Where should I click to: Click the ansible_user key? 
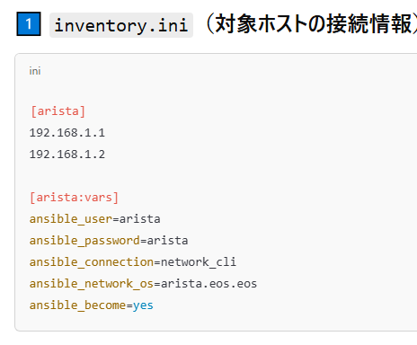coord(71,219)
